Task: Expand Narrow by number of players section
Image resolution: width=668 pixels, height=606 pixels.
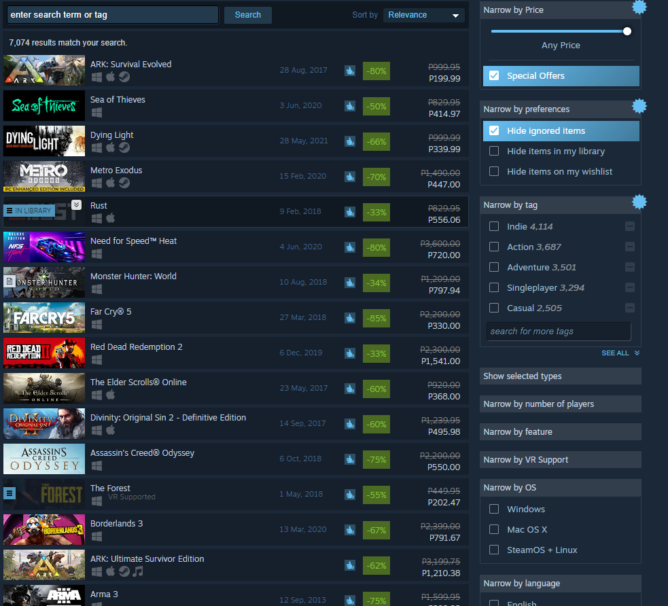Action: (x=560, y=404)
